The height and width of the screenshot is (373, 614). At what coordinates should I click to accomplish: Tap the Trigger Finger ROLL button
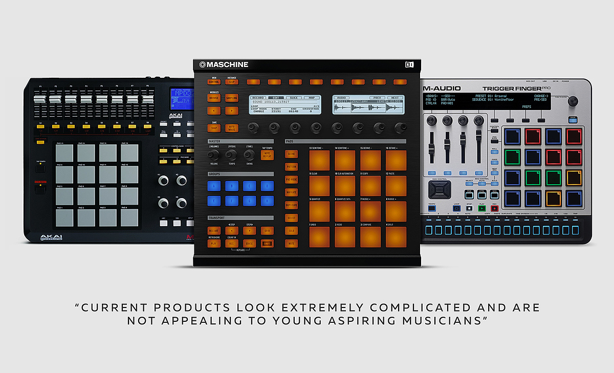494,152
